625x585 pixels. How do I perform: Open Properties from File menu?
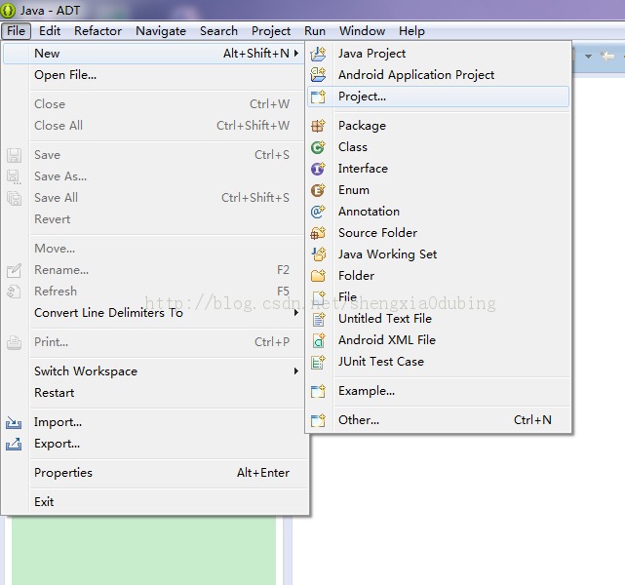155,473
